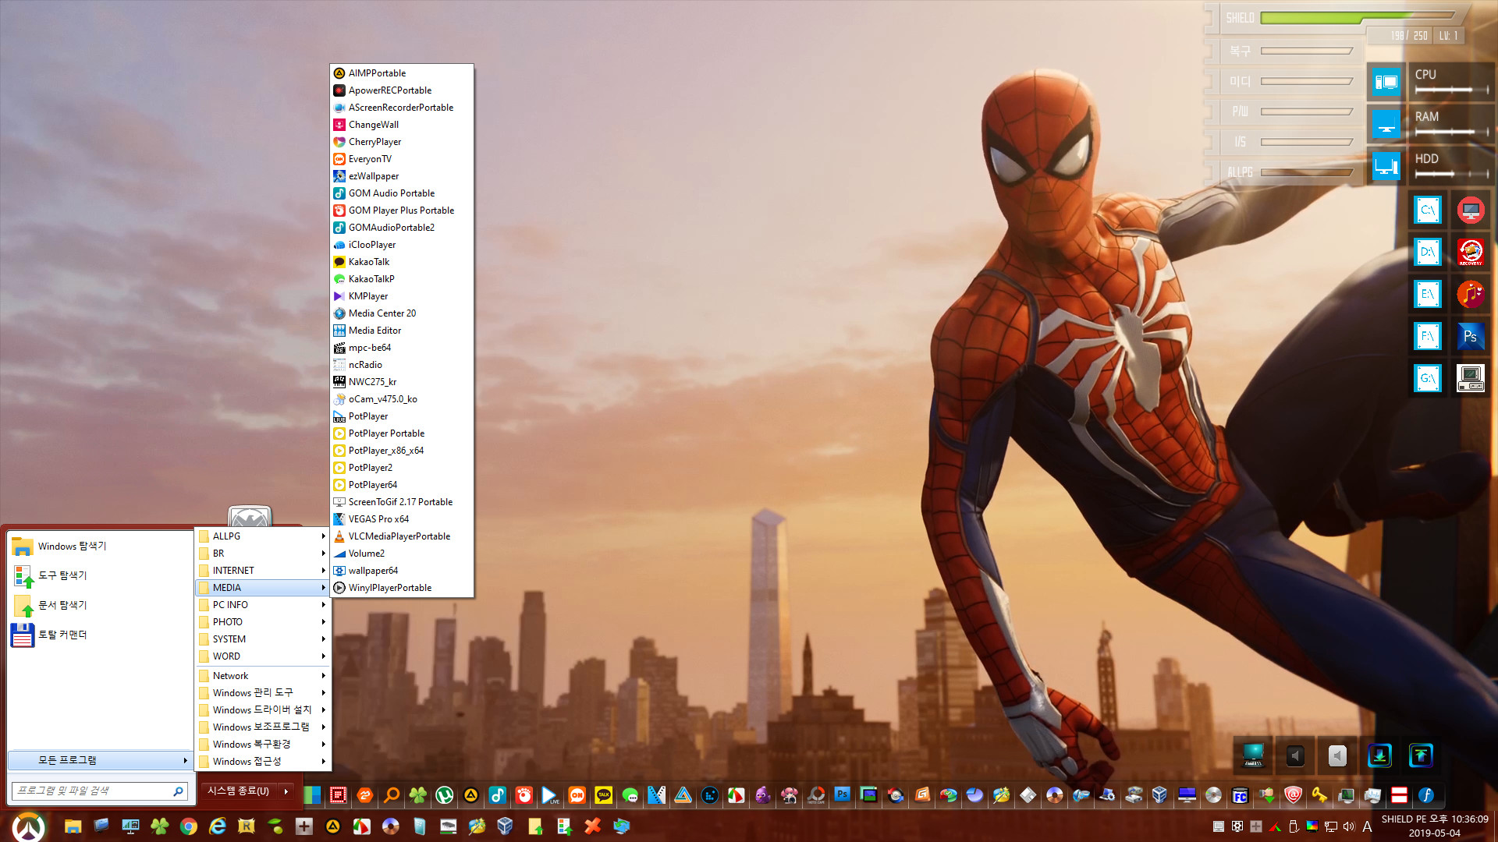The image size is (1498, 842).
Task: Open Internet Explorer from the taskbar
Action: [x=218, y=826]
